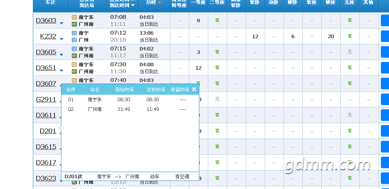Click arrival time 11:17 for D3605
The height and width of the screenshot is (189, 389).
pyautogui.click(x=118, y=55)
